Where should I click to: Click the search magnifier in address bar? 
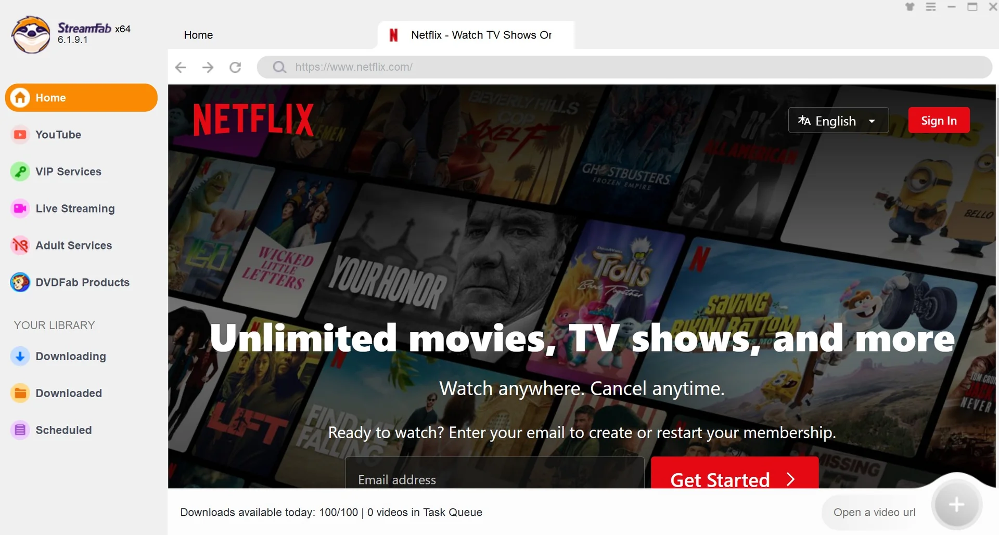click(x=279, y=67)
